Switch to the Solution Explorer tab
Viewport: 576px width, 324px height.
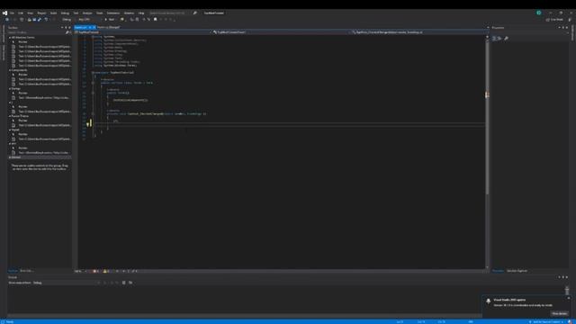point(517,271)
